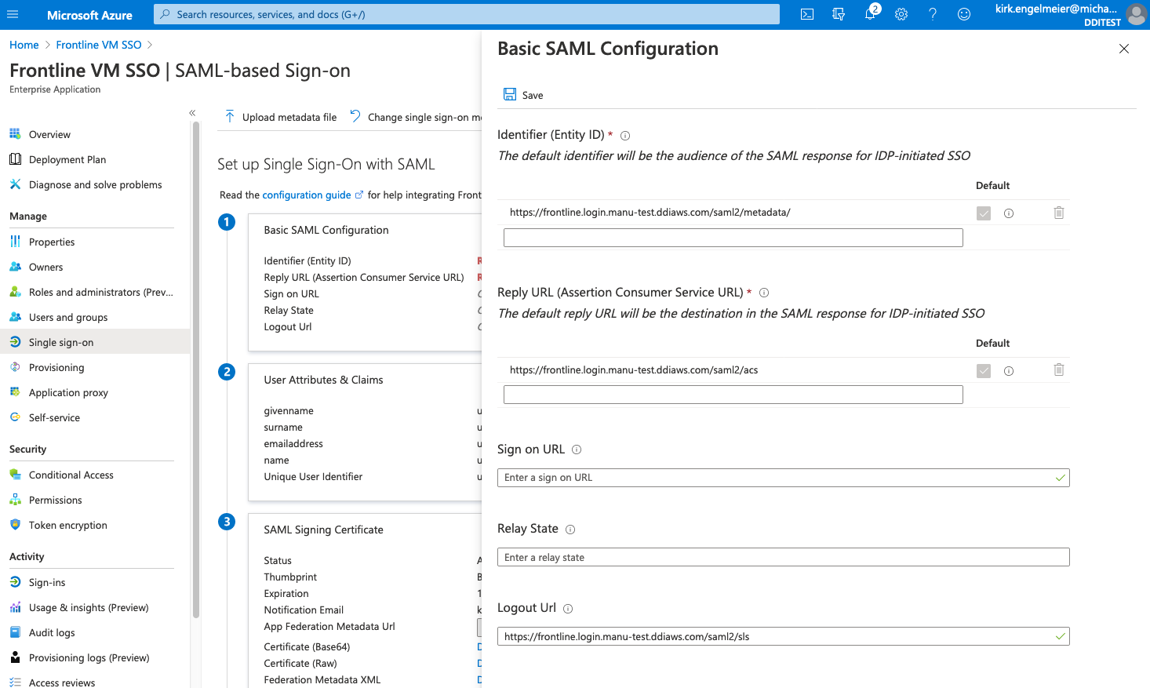Select Conditional Access under Security
This screenshot has height=688, width=1150.
tap(71, 475)
